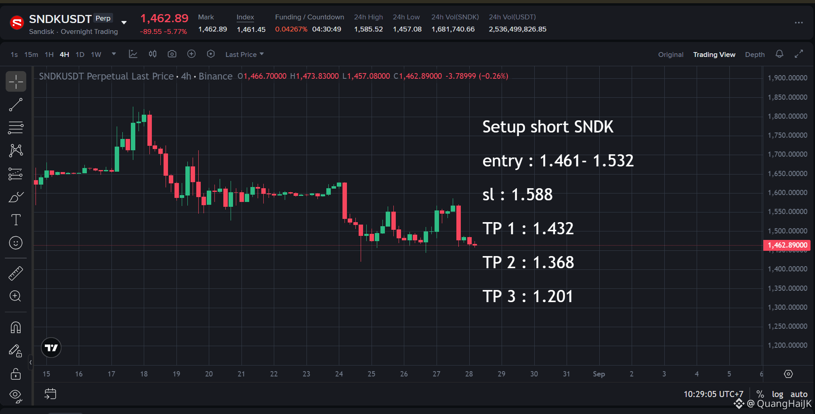Click the SNDKUSDT symbol name
The height and width of the screenshot is (414, 815).
pos(60,19)
